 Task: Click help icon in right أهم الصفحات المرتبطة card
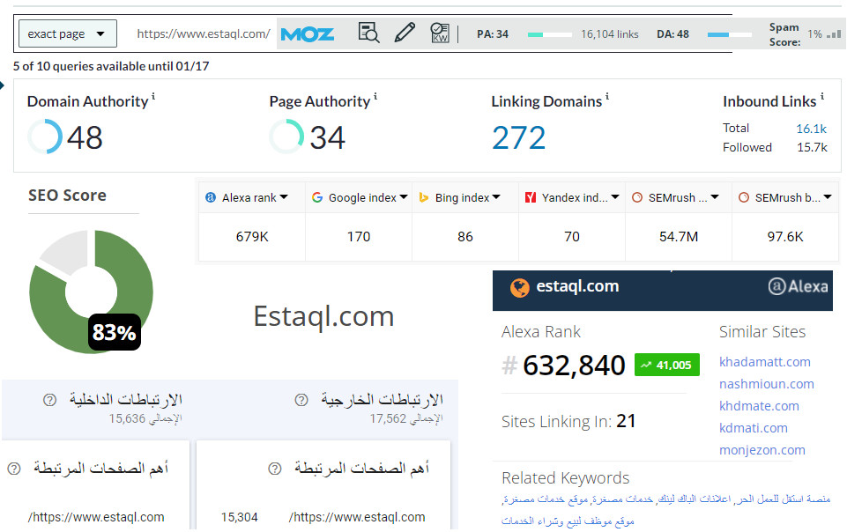click(275, 469)
